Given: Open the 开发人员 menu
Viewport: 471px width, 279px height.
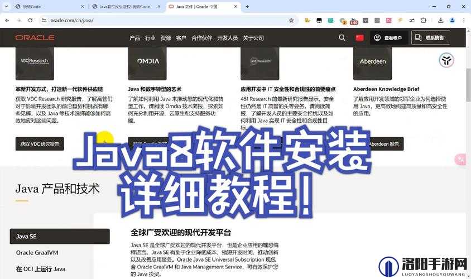Looking at the screenshot, I should [227, 38].
